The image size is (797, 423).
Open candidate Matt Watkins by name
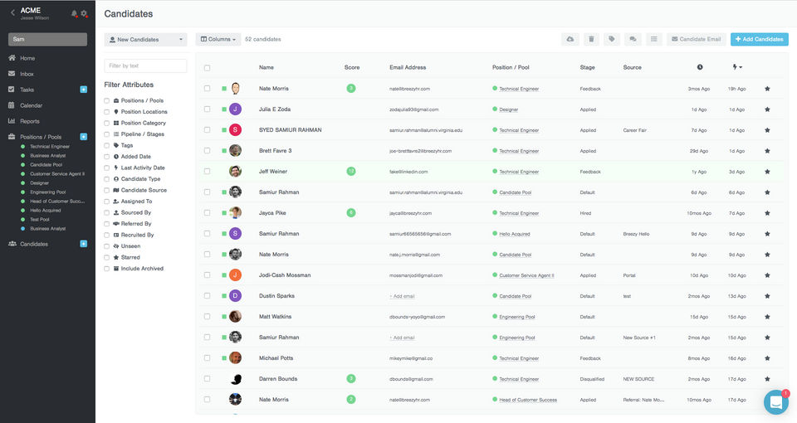pyautogui.click(x=275, y=316)
